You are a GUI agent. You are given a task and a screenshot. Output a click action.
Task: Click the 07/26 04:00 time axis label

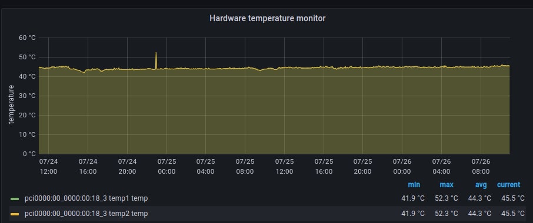tap(442, 167)
